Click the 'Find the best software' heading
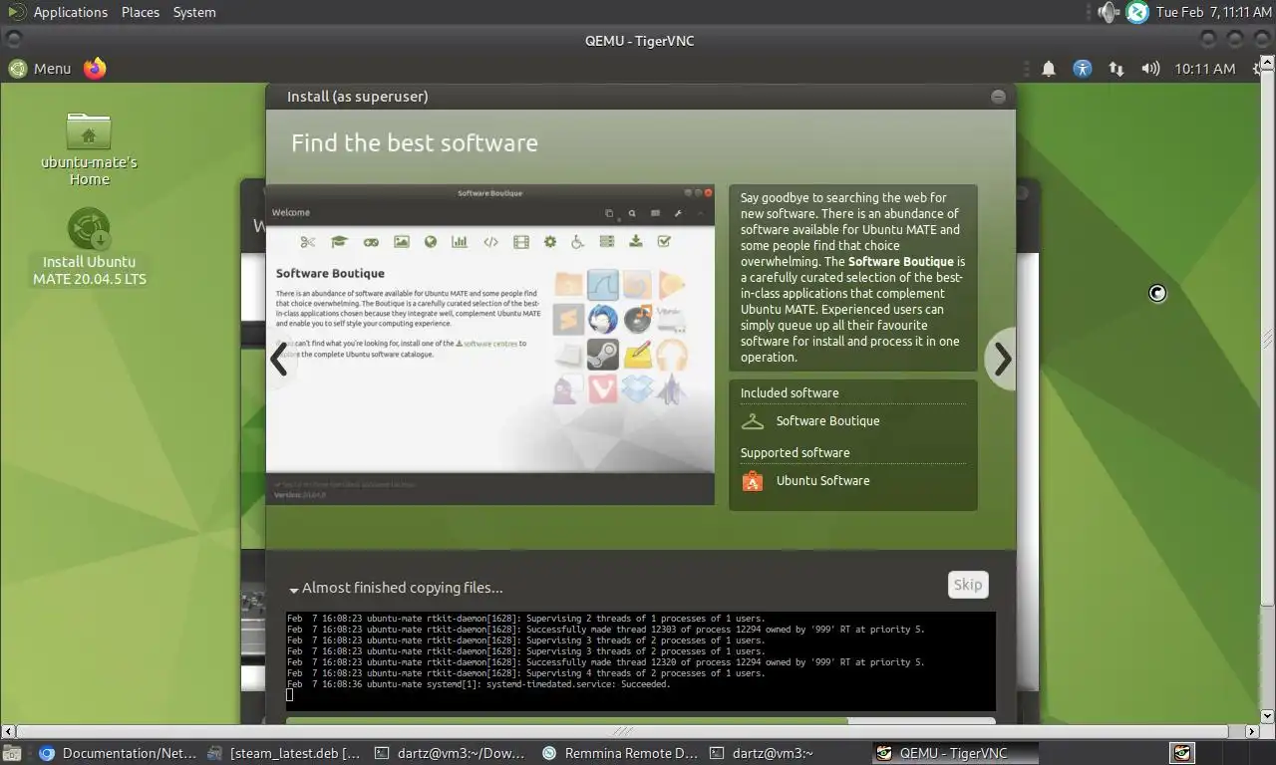The image size is (1276, 765). 415,143
